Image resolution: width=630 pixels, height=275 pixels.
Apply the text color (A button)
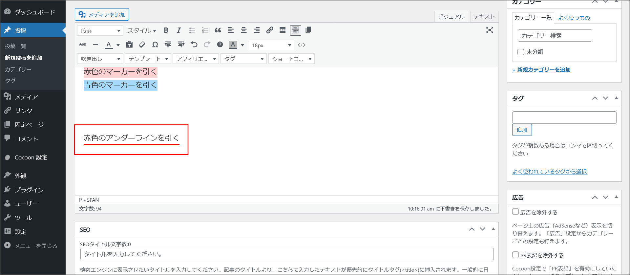109,45
